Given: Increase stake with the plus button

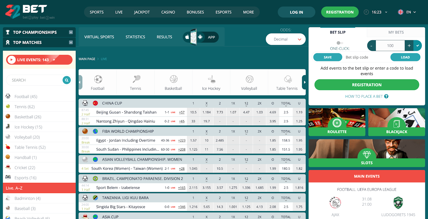Looking at the screenshot, I should coord(409,46).
